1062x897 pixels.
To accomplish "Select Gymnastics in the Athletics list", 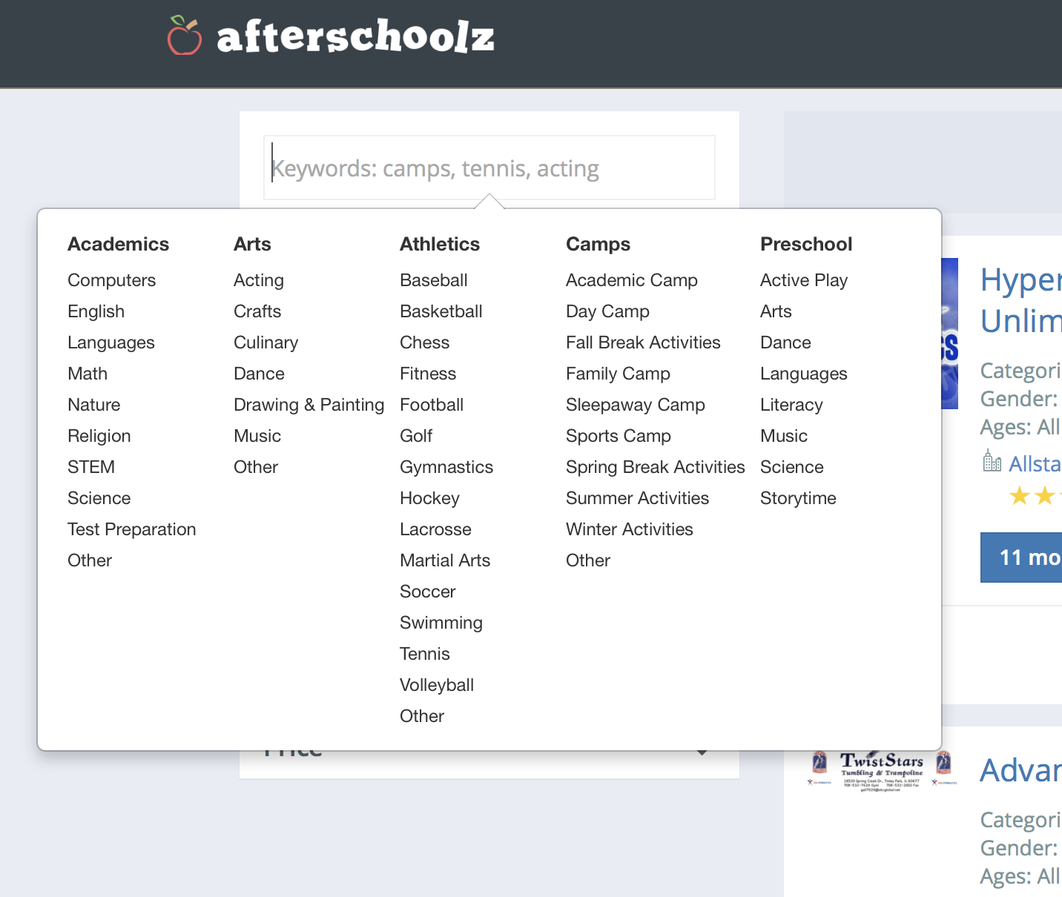I will click(x=446, y=467).
